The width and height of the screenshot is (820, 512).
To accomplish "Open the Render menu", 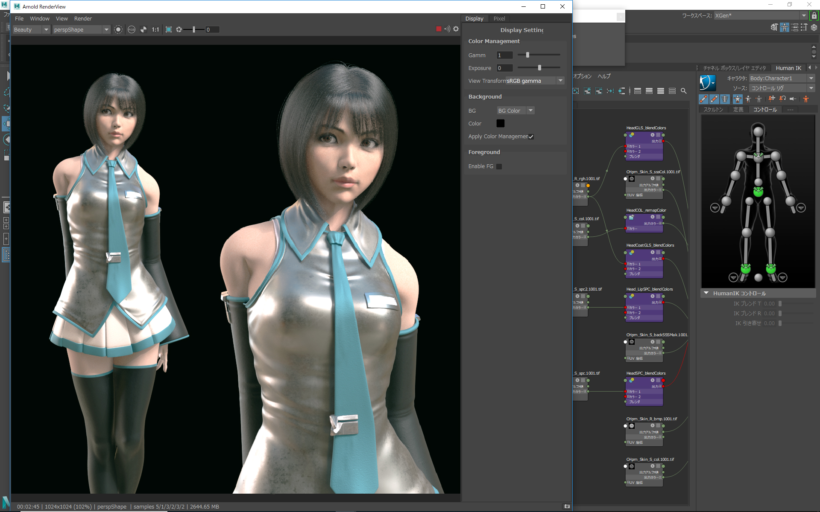I will click(x=83, y=18).
